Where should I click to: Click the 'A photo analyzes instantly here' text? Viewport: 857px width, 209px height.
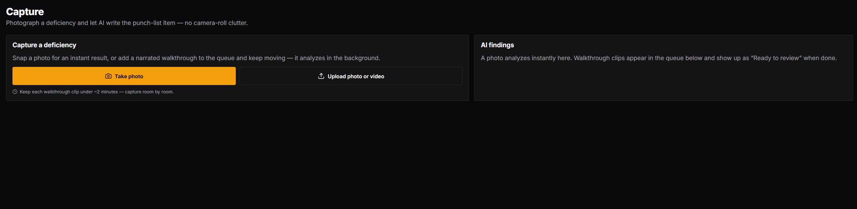(x=526, y=58)
